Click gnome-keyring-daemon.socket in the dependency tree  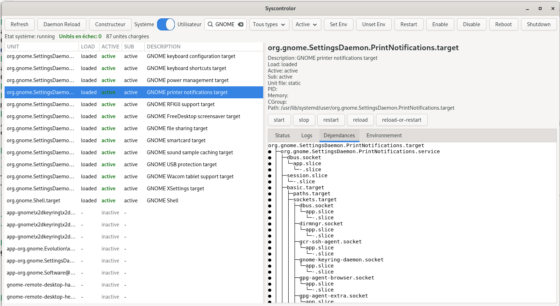pyautogui.click(x=341, y=260)
